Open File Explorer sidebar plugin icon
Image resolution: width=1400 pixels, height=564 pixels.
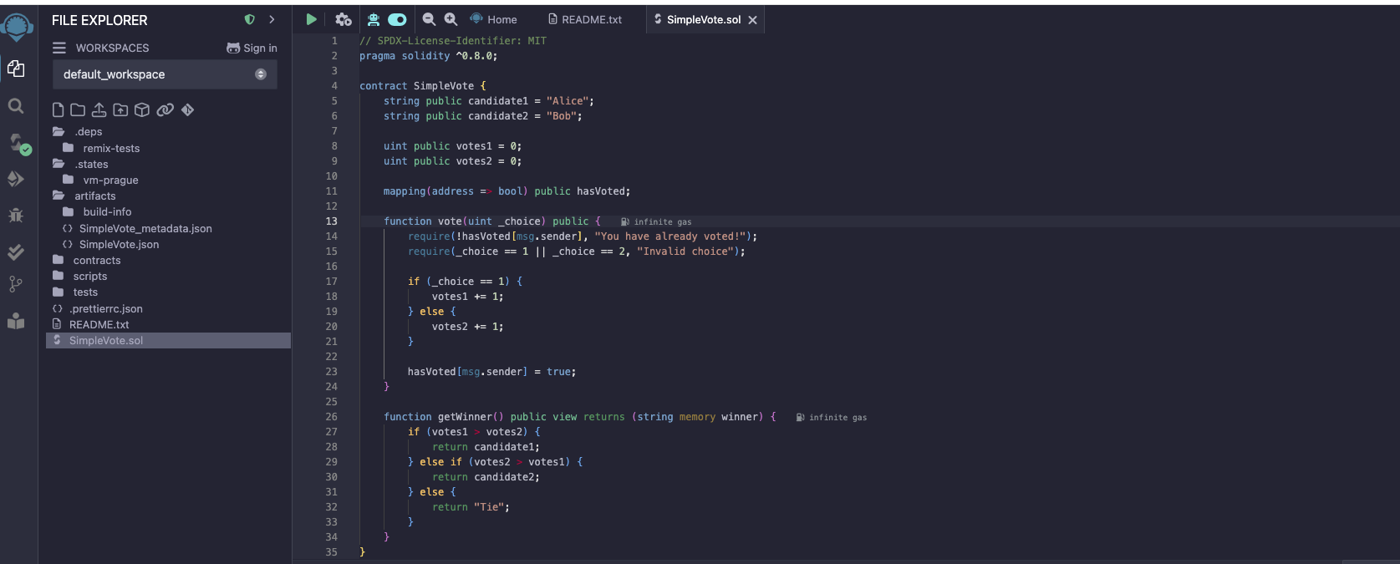[x=16, y=69]
